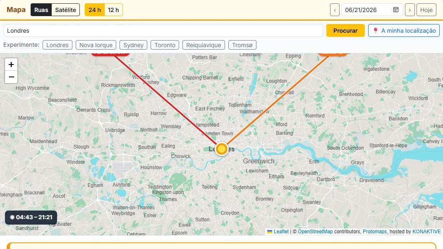
Task: Use A minha localização button
Action: click(404, 31)
